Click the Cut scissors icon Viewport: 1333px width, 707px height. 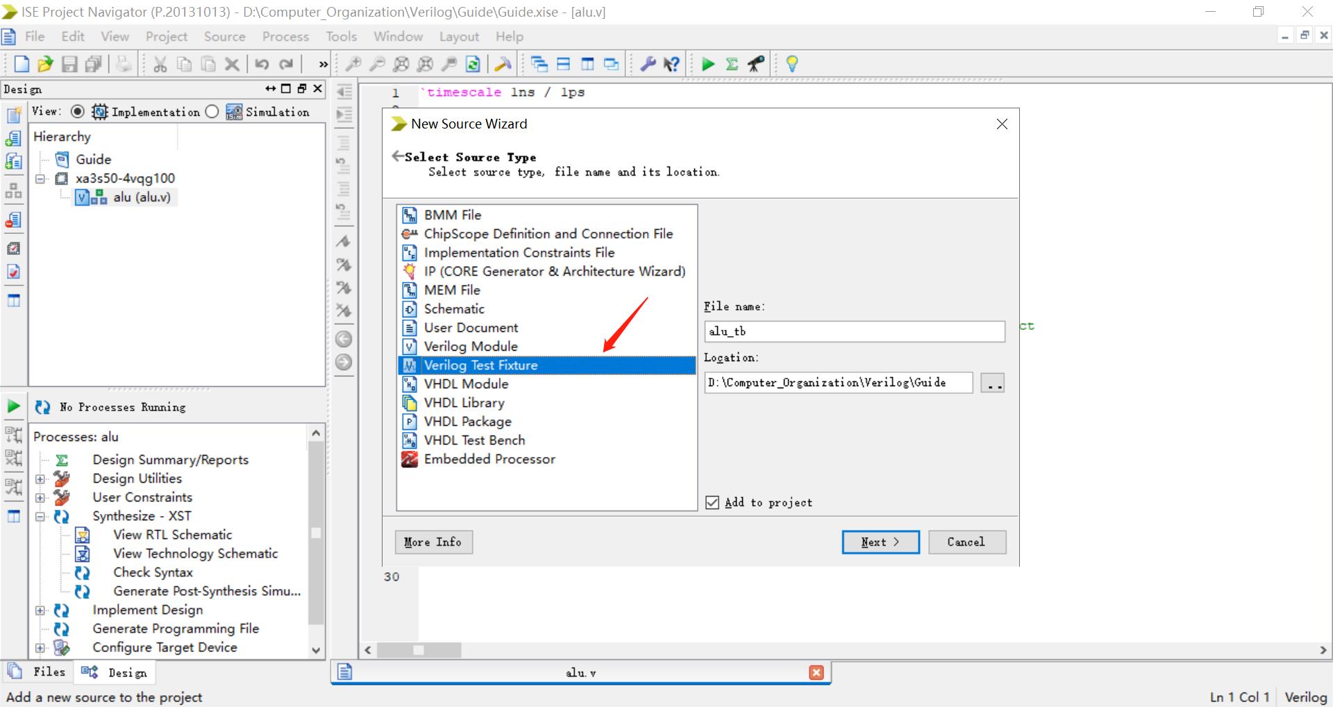(160, 64)
